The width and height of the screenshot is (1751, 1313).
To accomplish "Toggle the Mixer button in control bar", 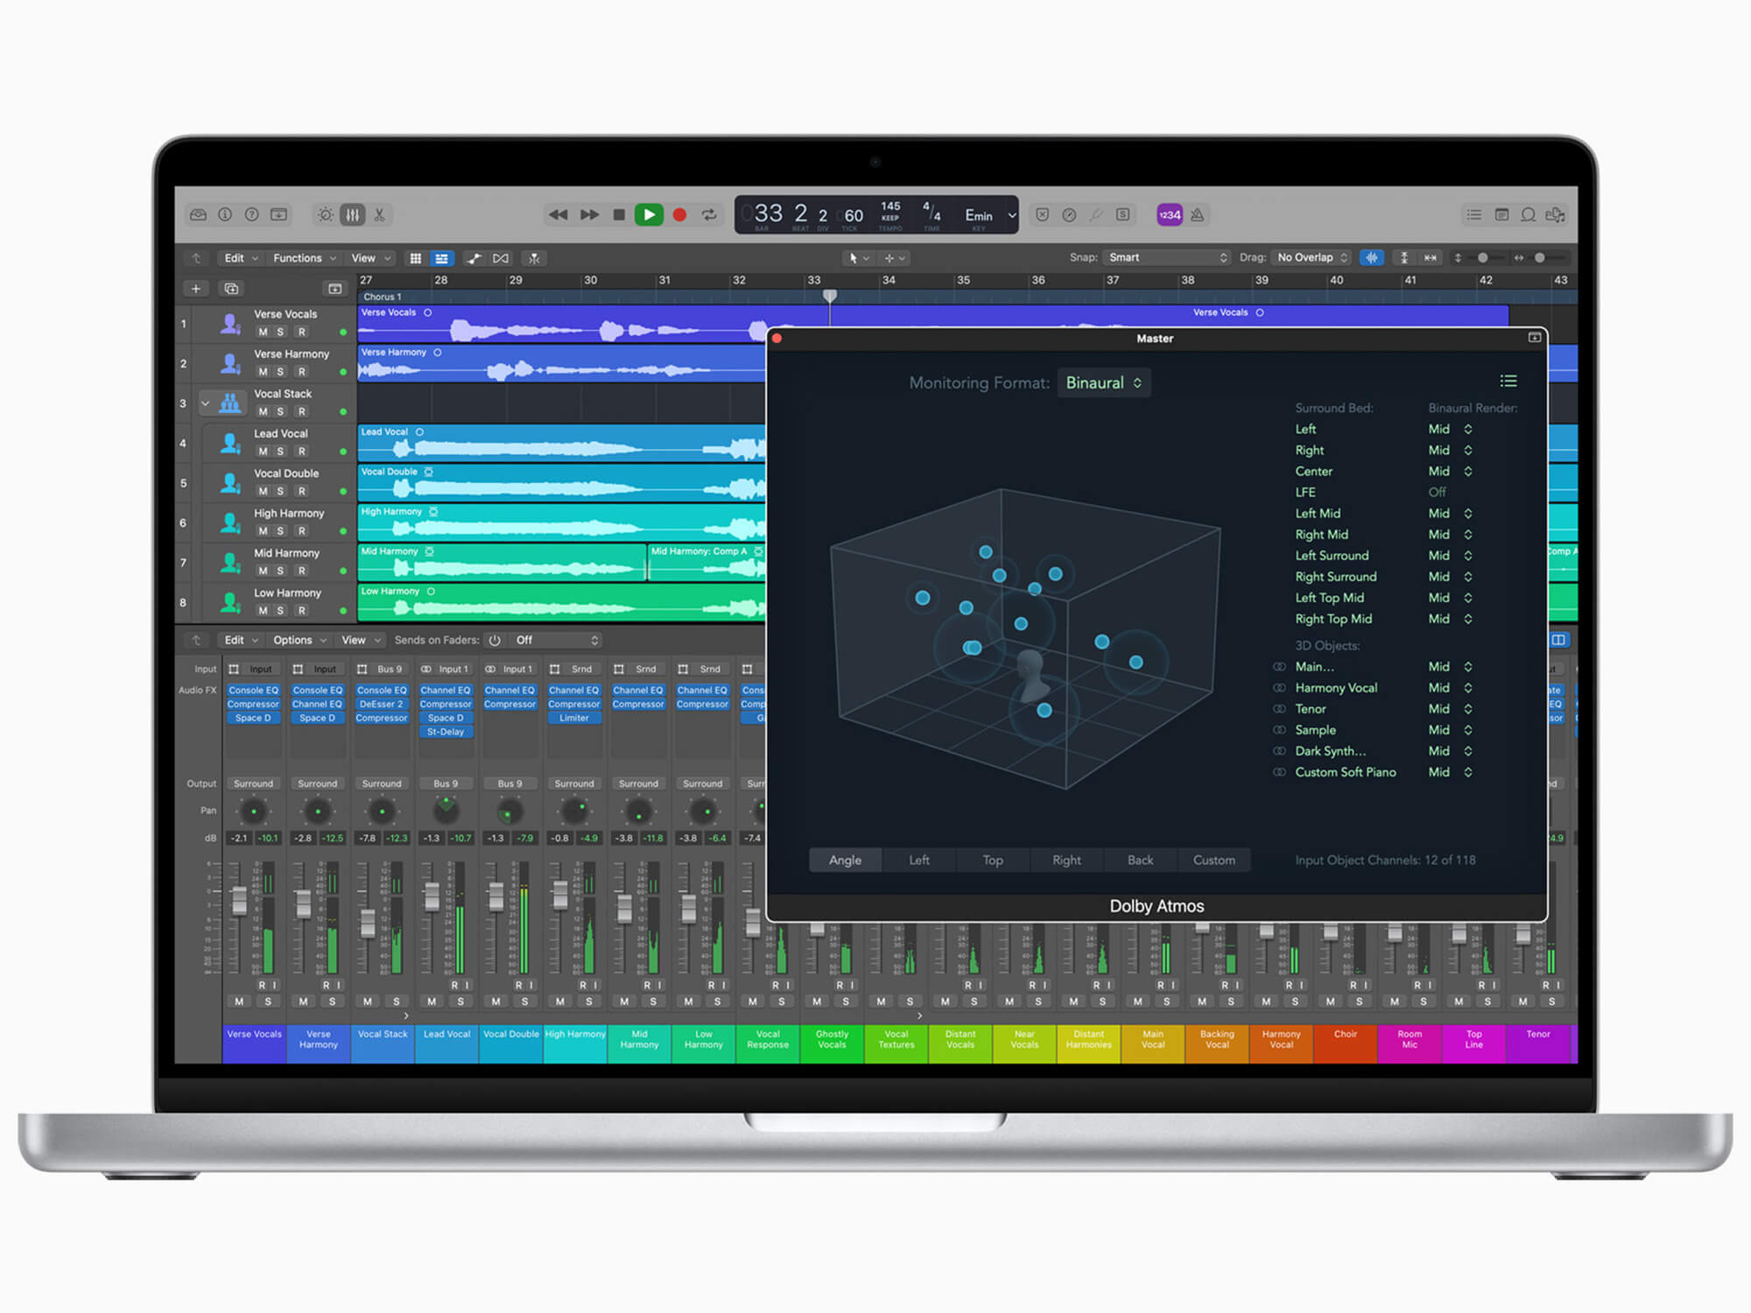I will tap(352, 214).
